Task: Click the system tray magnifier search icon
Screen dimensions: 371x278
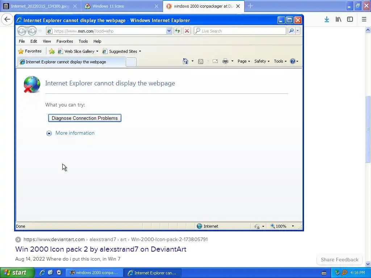Action: (x=345, y=273)
